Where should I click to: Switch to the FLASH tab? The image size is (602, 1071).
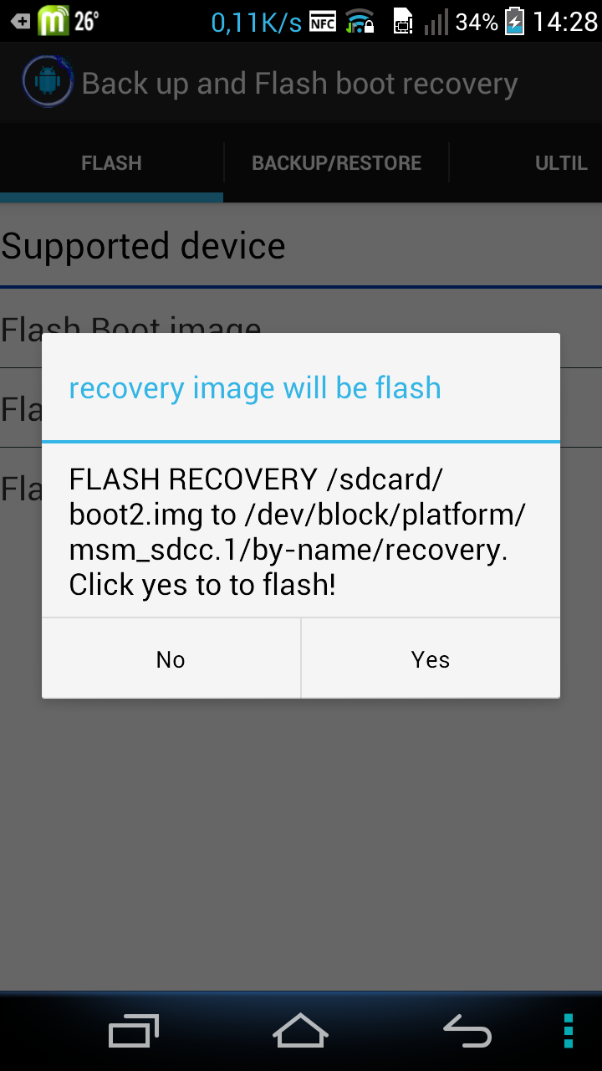[x=111, y=163]
